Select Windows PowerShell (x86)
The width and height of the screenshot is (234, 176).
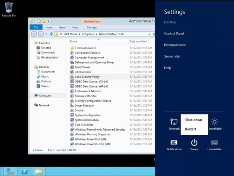pyautogui.click(x=88, y=139)
